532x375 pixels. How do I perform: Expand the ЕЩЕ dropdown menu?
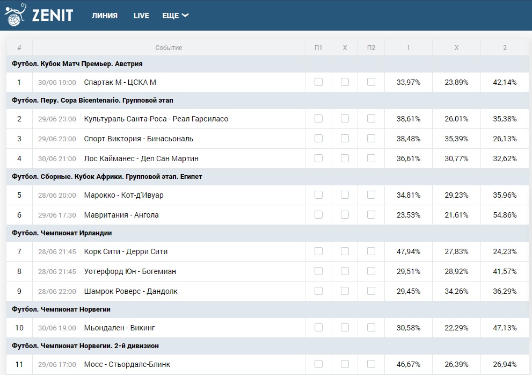pyautogui.click(x=175, y=16)
